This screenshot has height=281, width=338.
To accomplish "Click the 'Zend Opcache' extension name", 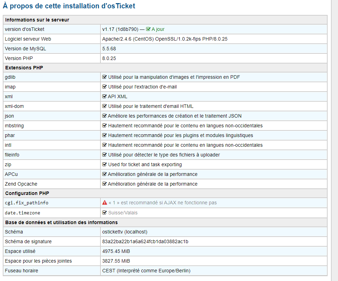I will click(21, 184).
